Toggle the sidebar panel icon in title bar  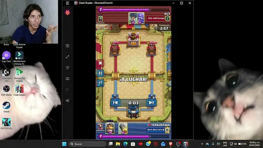[67, 3]
